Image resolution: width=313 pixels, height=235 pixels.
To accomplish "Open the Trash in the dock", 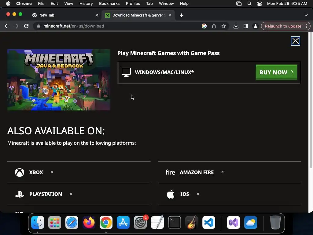I will point(275,222).
